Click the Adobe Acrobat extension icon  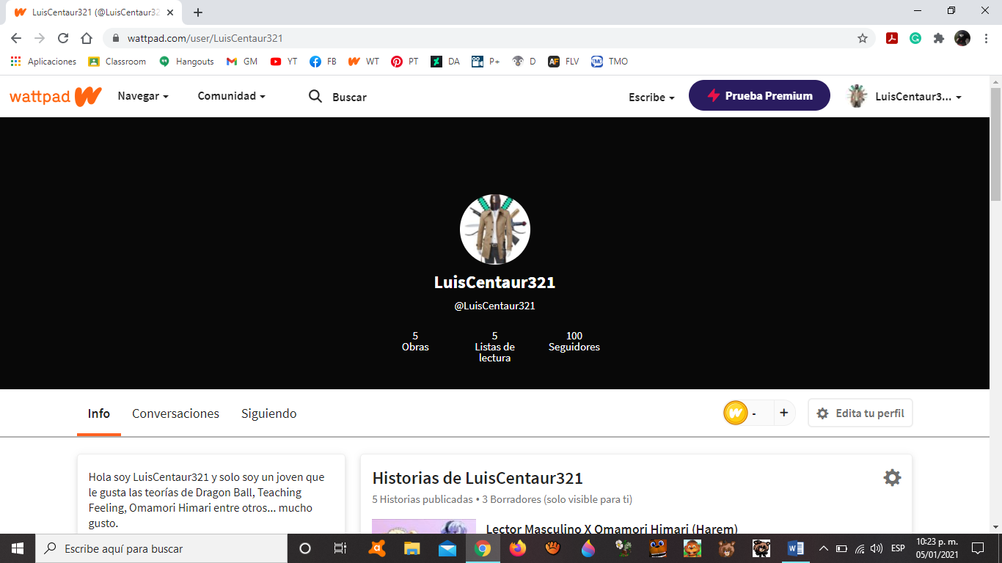(x=892, y=38)
